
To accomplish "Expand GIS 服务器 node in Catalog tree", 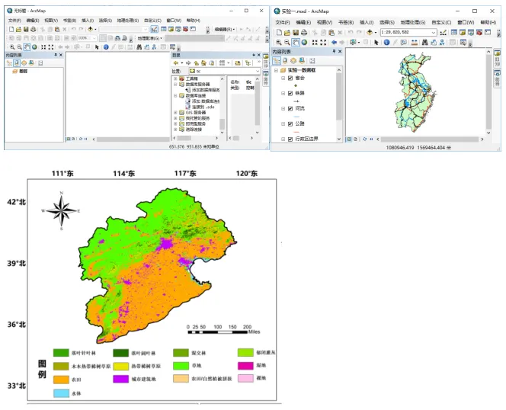I will pyautogui.click(x=175, y=113).
